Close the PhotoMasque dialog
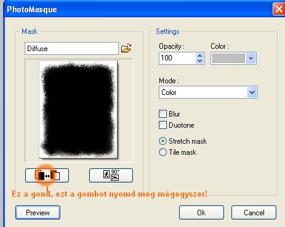Image resolution: width=285 pixels, height=227 pixels. (x=279, y=9)
